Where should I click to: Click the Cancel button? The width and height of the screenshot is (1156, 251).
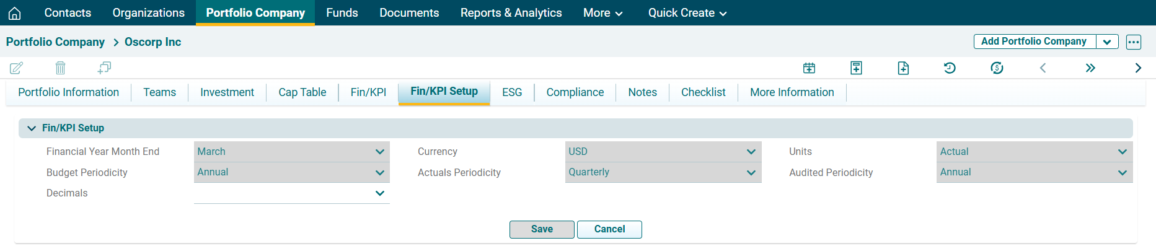(x=609, y=229)
